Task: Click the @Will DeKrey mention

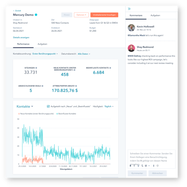Action: 134,56
